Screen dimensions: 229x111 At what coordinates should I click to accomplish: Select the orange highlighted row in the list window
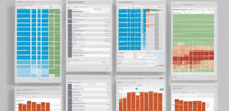77,12
